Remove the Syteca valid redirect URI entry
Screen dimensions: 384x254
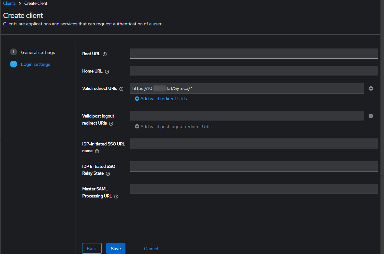(371, 88)
